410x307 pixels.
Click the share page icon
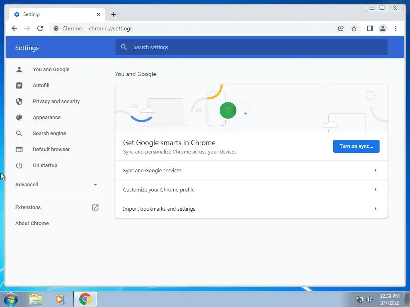pos(341,28)
